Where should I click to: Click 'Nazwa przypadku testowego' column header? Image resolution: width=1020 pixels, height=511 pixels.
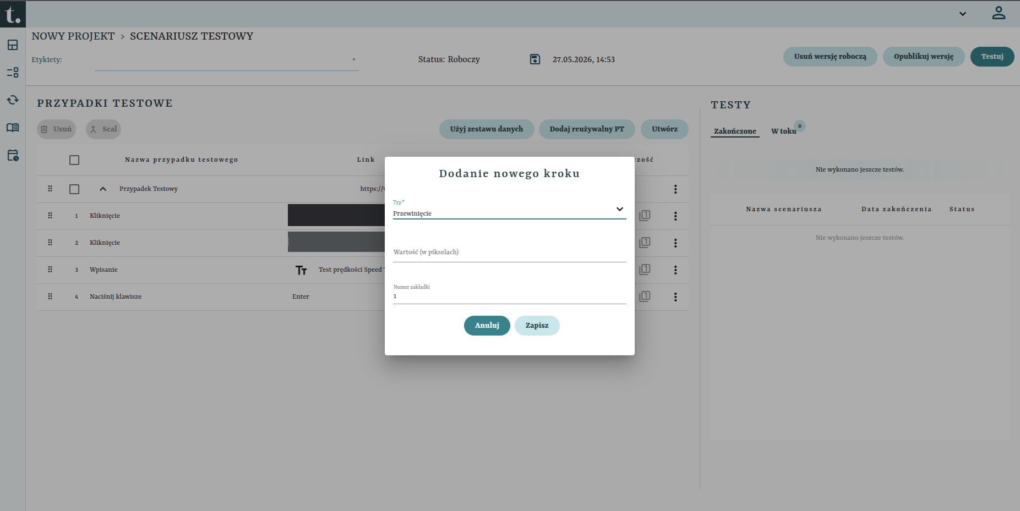coord(182,160)
